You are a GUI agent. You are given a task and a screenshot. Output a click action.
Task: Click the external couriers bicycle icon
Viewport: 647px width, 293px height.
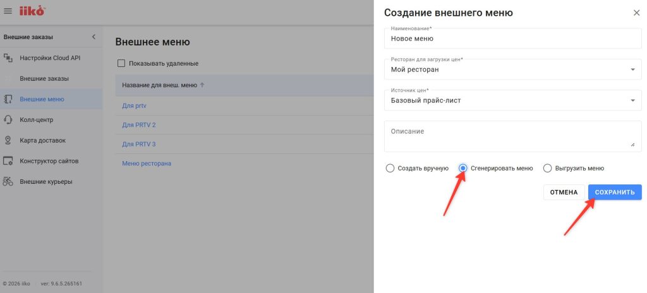pyautogui.click(x=8, y=182)
